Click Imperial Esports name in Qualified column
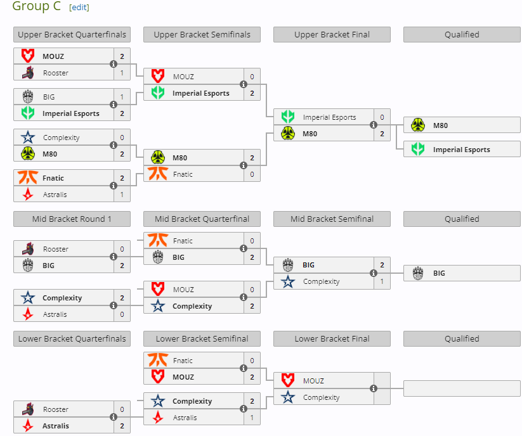 [461, 150]
